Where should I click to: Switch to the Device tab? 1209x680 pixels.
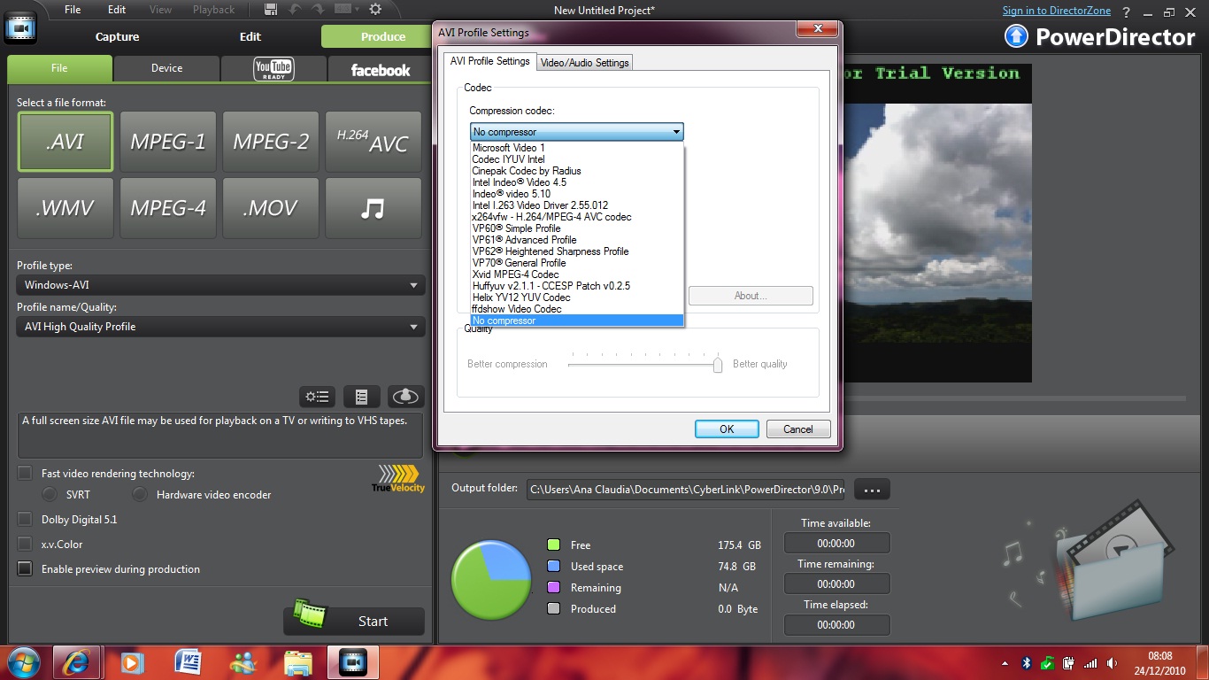(x=166, y=68)
